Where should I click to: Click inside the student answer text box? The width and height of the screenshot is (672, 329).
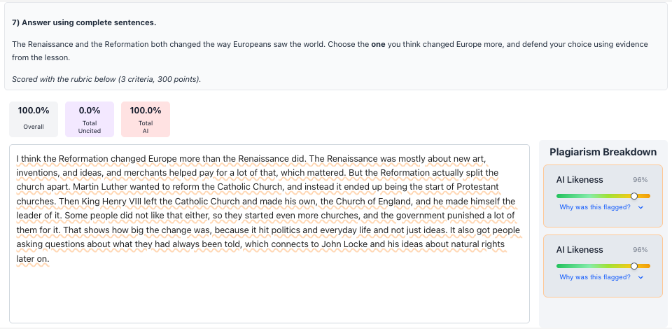coord(269,234)
